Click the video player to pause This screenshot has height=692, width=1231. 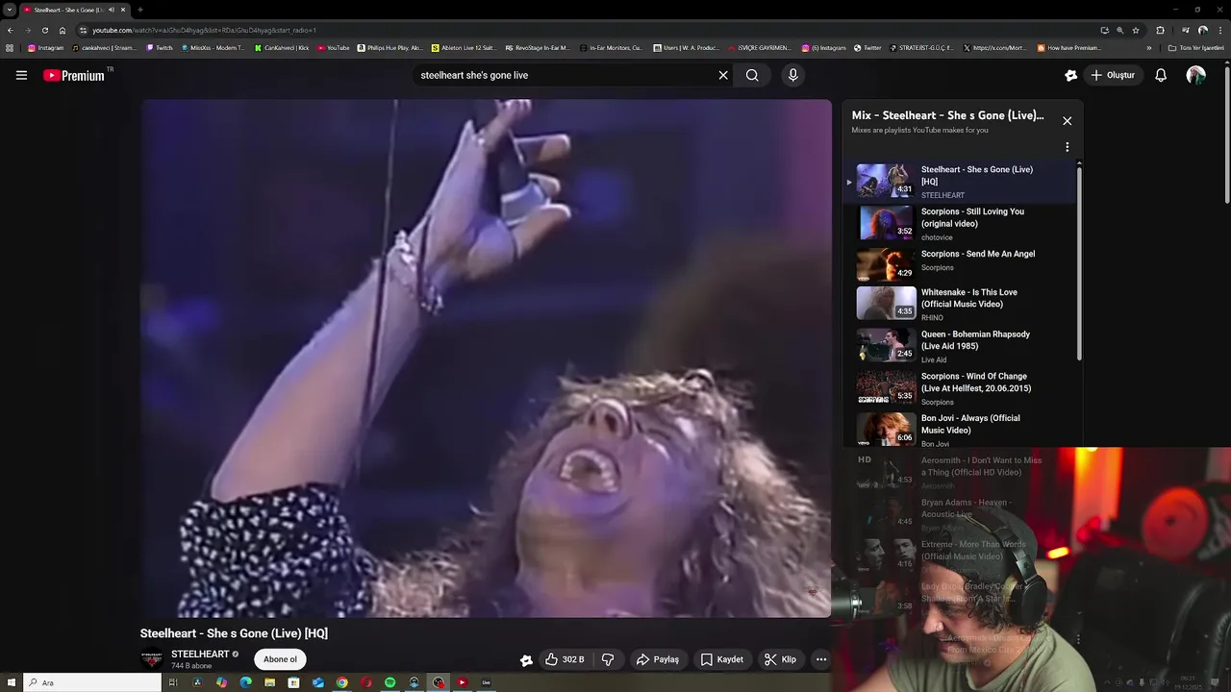point(486,358)
